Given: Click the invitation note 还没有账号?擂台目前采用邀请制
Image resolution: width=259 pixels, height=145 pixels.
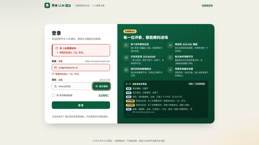Looking at the screenshot, I should tap(81, 117).
